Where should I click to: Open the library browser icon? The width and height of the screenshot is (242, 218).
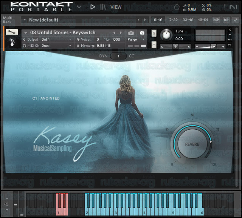103,7
